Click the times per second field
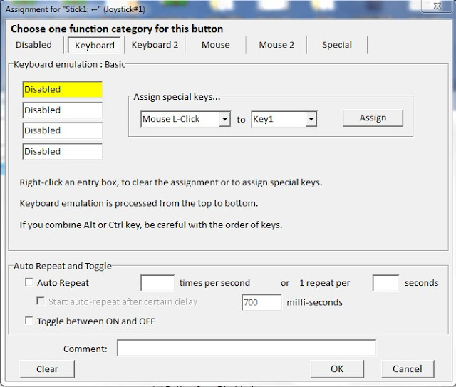Image resolution: width=456 pixels, height=387 pixels. click(x=157, y=283)
